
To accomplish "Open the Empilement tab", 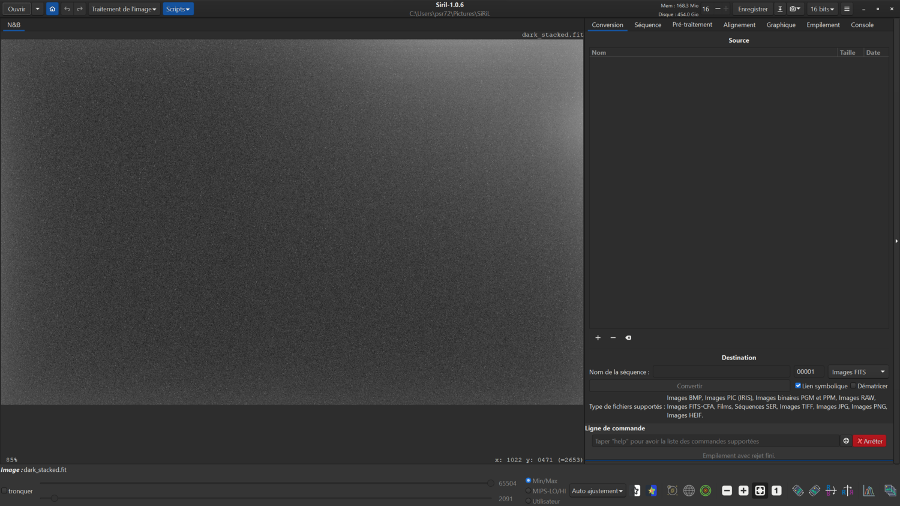I will [823, 25].
